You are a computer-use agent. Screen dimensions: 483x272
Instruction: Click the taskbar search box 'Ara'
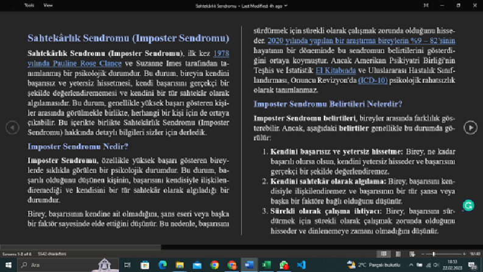[x=68, y=265]
